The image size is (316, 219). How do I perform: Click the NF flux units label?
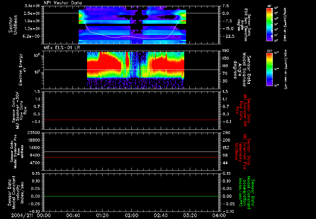[285, 24]
